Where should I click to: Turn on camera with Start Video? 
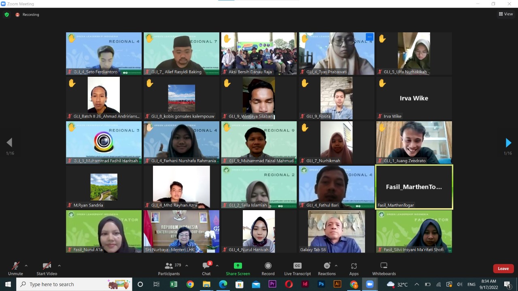coord(47,268)
